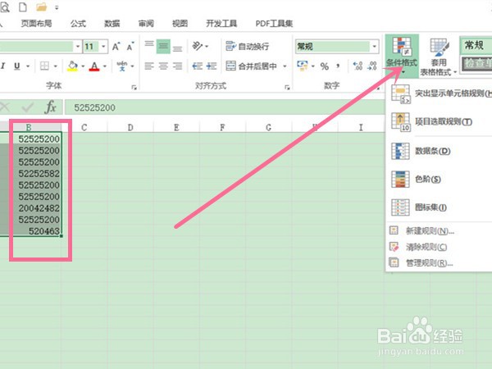Decrease indent

pyautogui.click(x=197, y=66)
